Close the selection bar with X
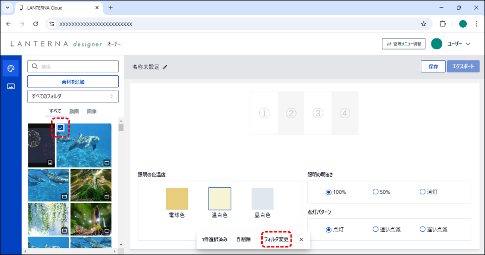 click(301, 239)
